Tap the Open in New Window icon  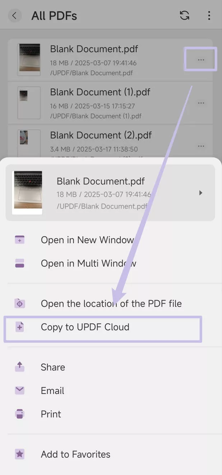tap(20, 240)
